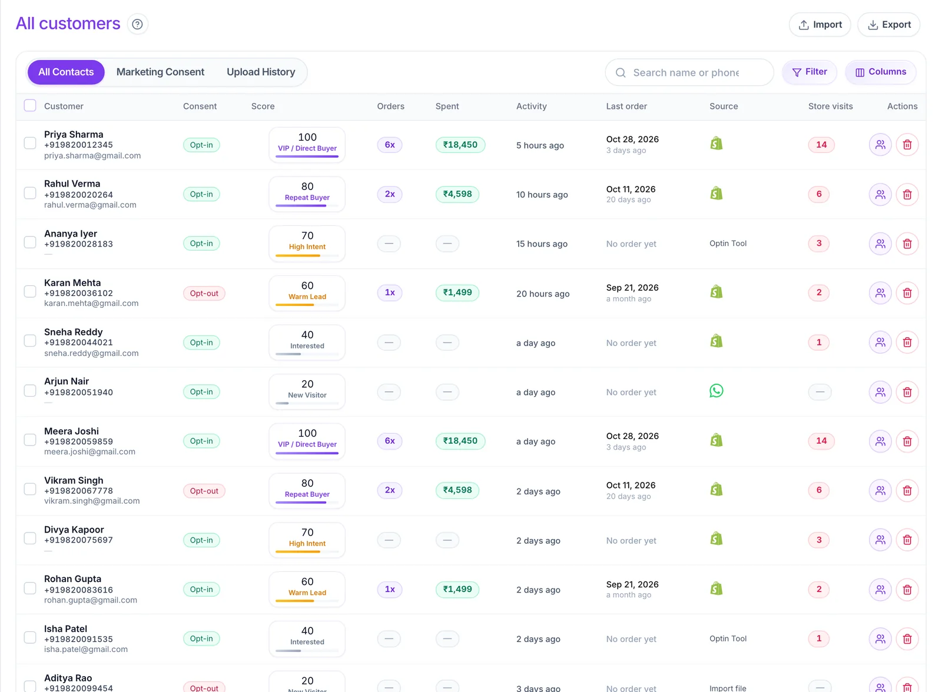Click Priya Sharma's Shopify source icon

pos(717,144)
